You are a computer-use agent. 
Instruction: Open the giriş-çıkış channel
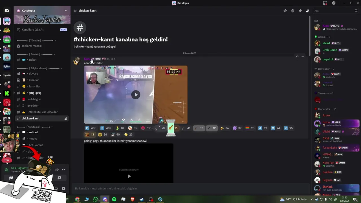click(42, 93)
